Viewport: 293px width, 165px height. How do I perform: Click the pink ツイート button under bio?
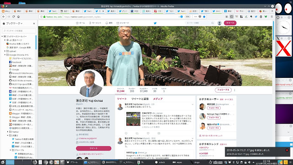pyautogui.click(x=93, y=148)
